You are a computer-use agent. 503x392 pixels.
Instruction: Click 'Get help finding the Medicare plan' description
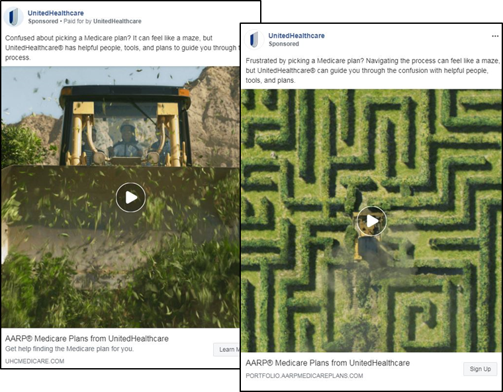pyautogui.click(x=69, y=349)
